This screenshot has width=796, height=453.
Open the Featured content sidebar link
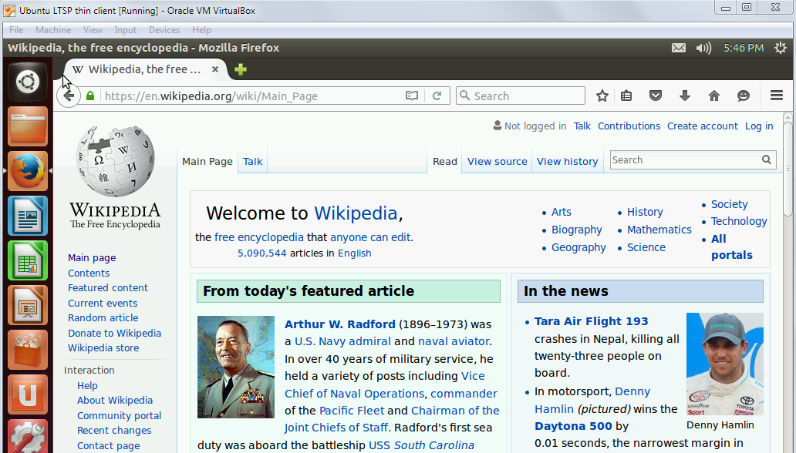point(108,287)
